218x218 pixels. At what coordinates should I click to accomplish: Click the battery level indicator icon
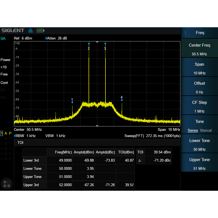point(40,31)
